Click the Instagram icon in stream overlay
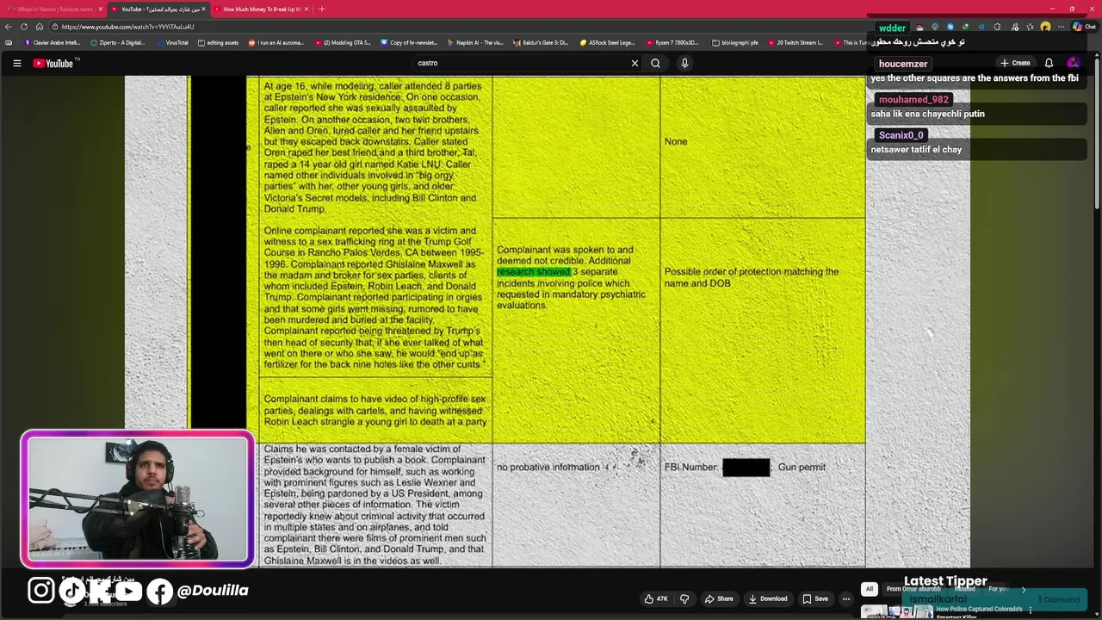 point(41,590)
